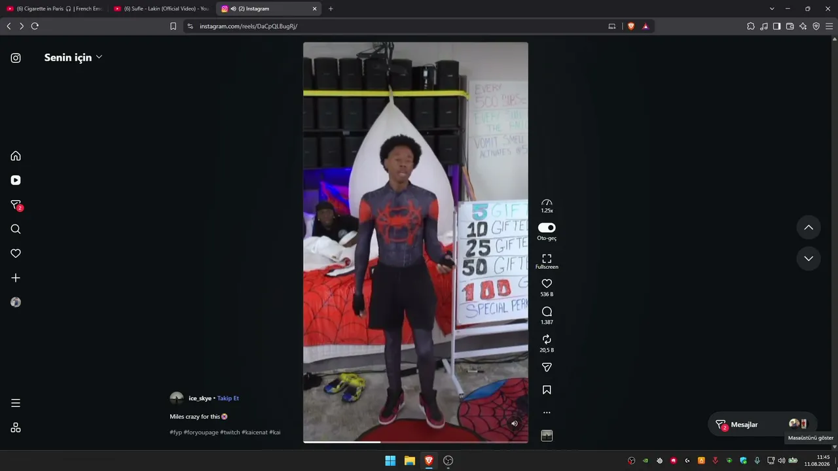Screen dimensions: 838x471
Task: Open the reel's three-dot options menu
Action: [547, 413]
